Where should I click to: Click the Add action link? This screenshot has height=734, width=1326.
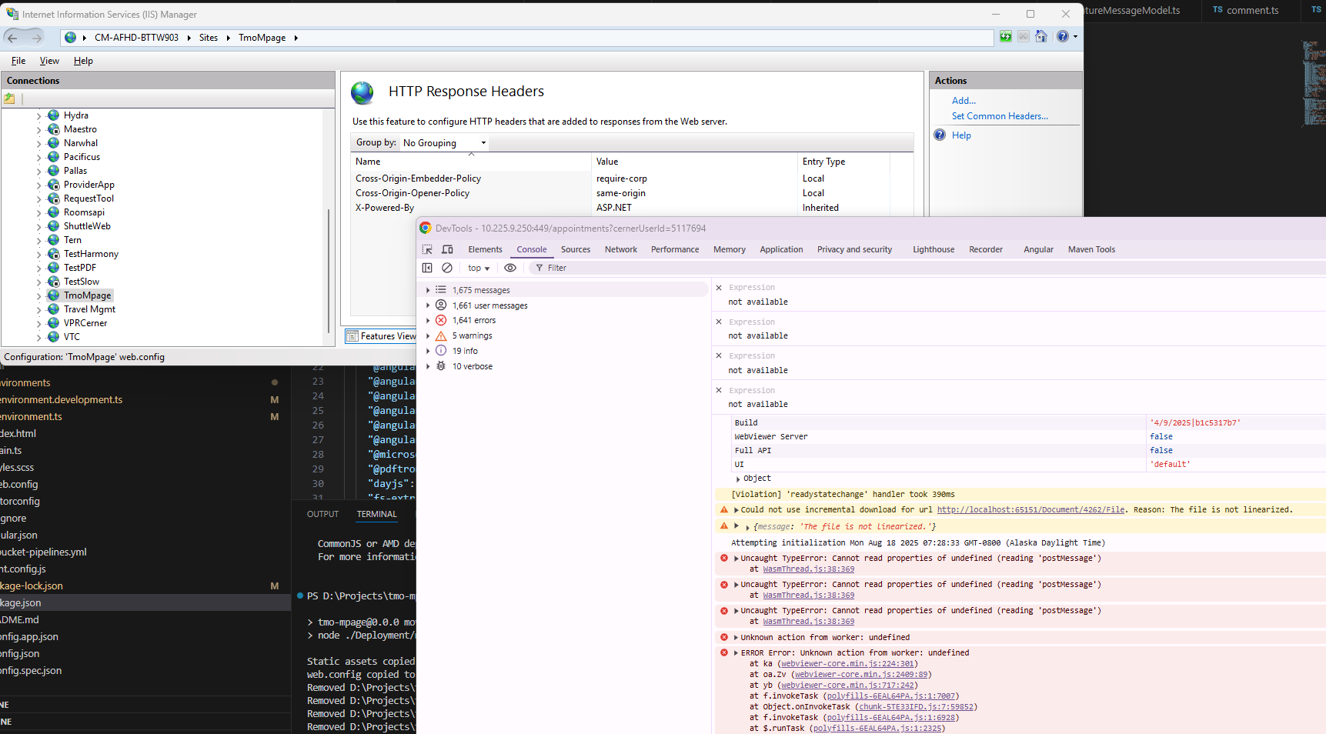point(964,101)
